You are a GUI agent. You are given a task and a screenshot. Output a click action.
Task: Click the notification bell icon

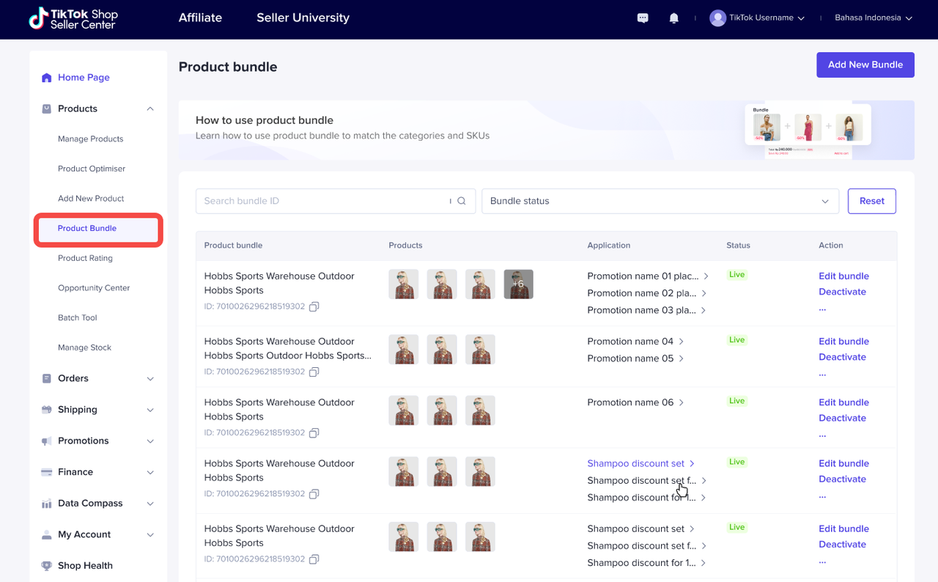click(x=674, y=18)
